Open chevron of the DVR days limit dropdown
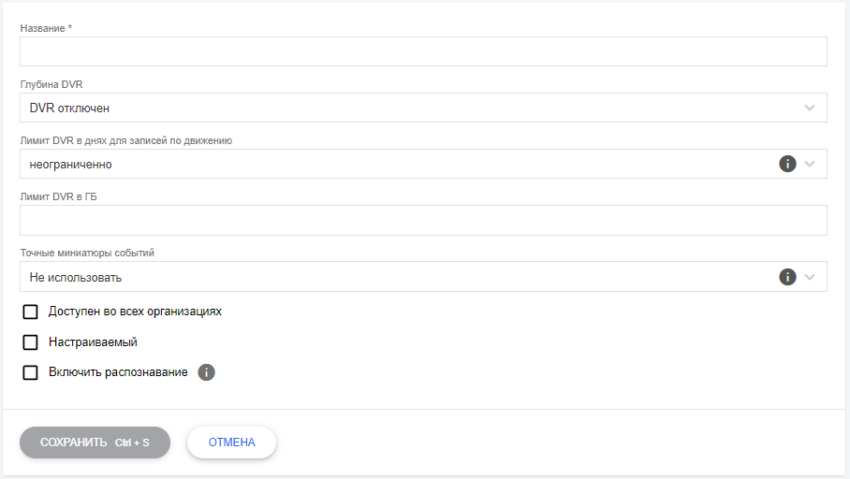 [x=810, y=164]
